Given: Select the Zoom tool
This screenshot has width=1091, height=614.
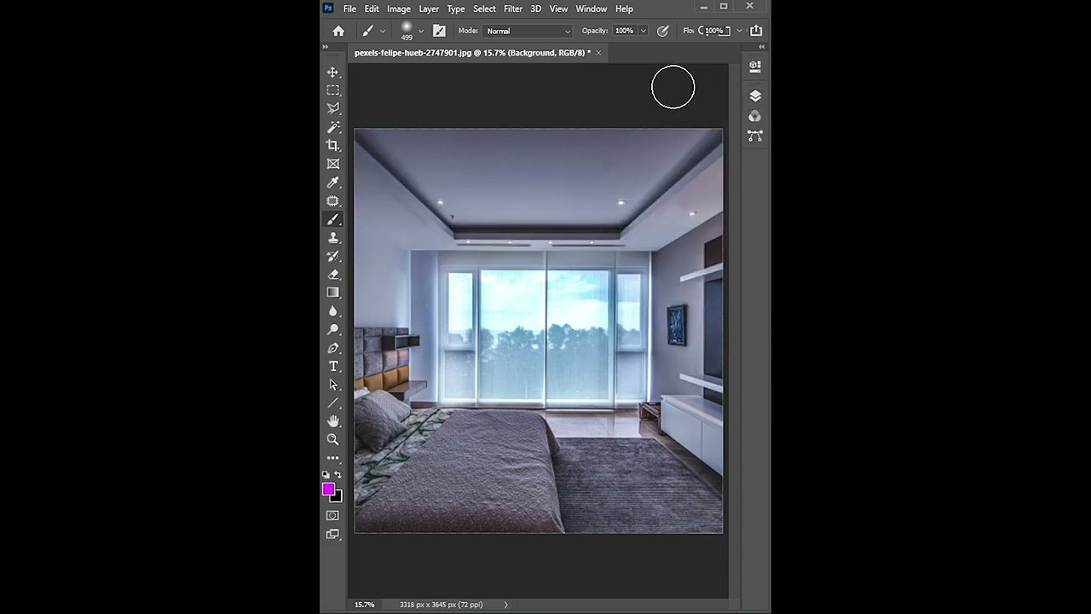Looking at the screenshot, I should (x=333, y=440).
